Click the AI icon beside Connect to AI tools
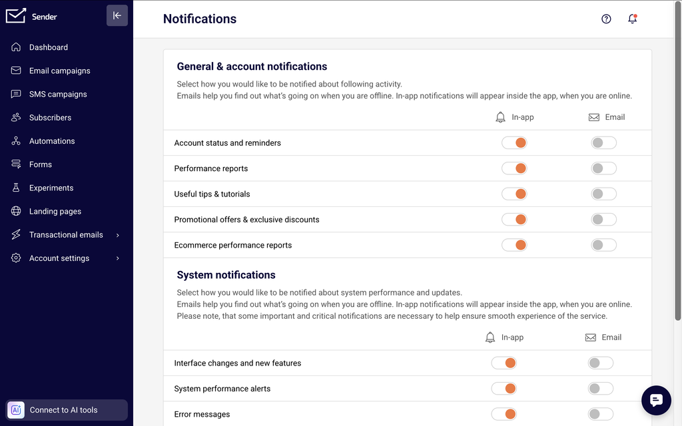Screen dimensions: 682x426 pyautogui.click(x=16, y=410)
